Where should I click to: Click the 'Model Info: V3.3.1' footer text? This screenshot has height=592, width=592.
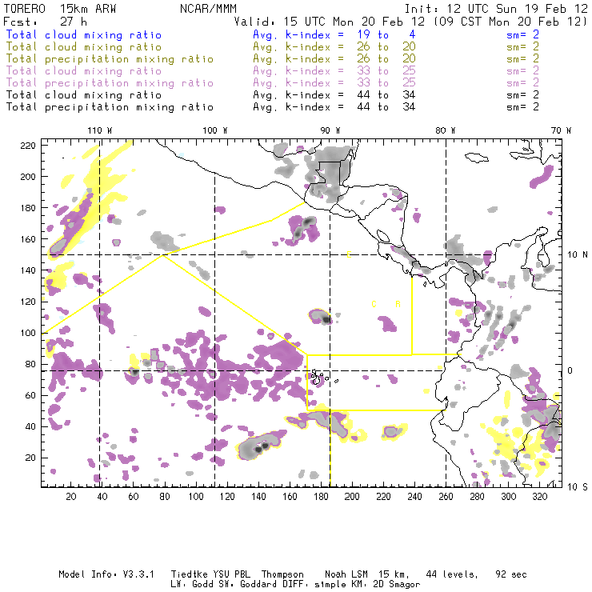106,574
